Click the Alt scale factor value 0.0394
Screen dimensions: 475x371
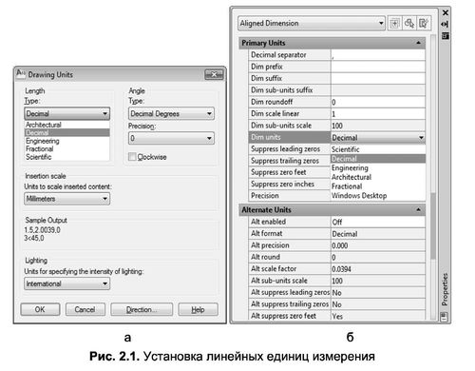coord(378,269)
